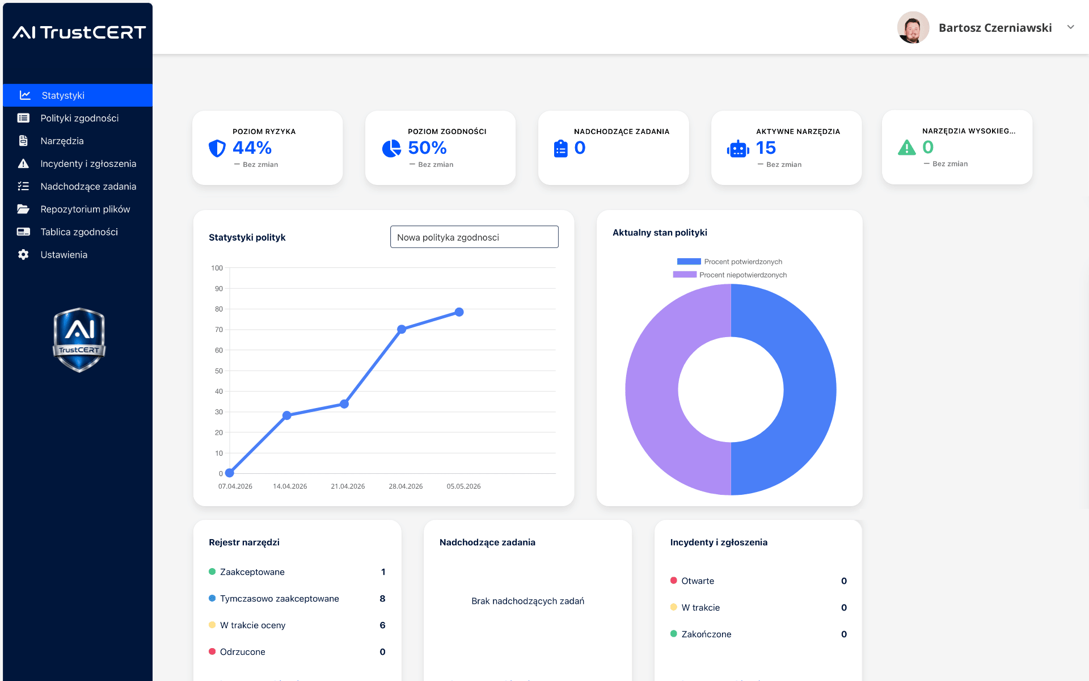The image size is (1089, 681).
Task: Click Bartosz Czerniawski's profile avatar
Action: [913, 27]
